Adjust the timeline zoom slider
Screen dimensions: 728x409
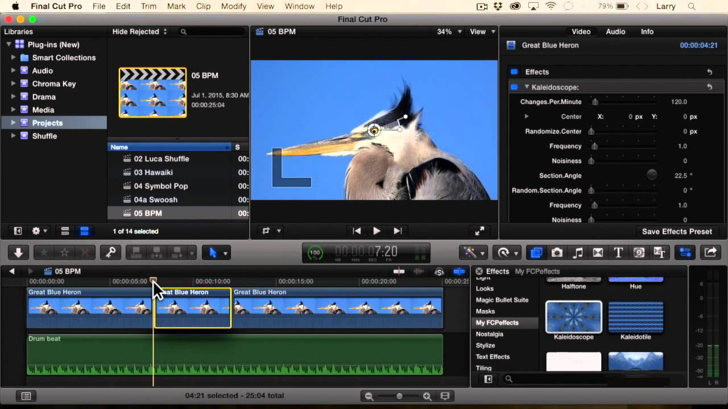pos(399,396)
